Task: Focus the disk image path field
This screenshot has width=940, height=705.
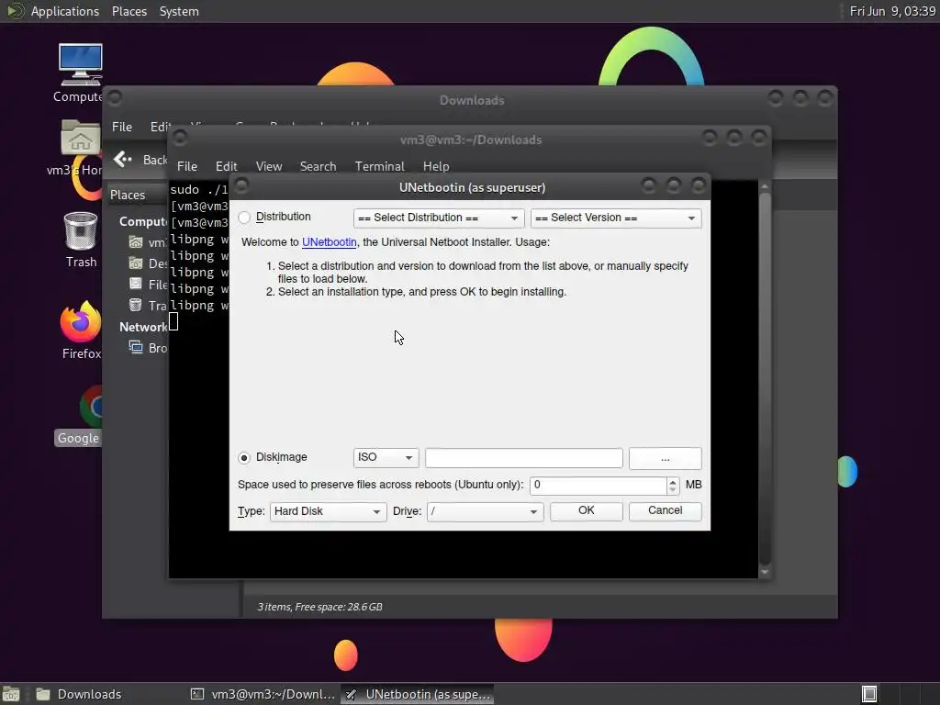Action: (x=524, y=458)
